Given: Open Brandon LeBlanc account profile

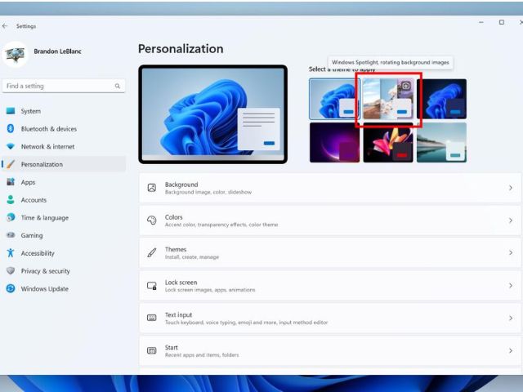Looking at the screenshot, I should tap(57, 51).
